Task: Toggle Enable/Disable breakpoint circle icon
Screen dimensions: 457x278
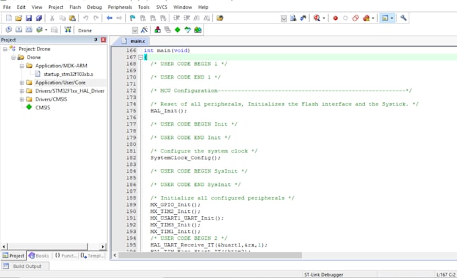Action: (x=345, y=18)
